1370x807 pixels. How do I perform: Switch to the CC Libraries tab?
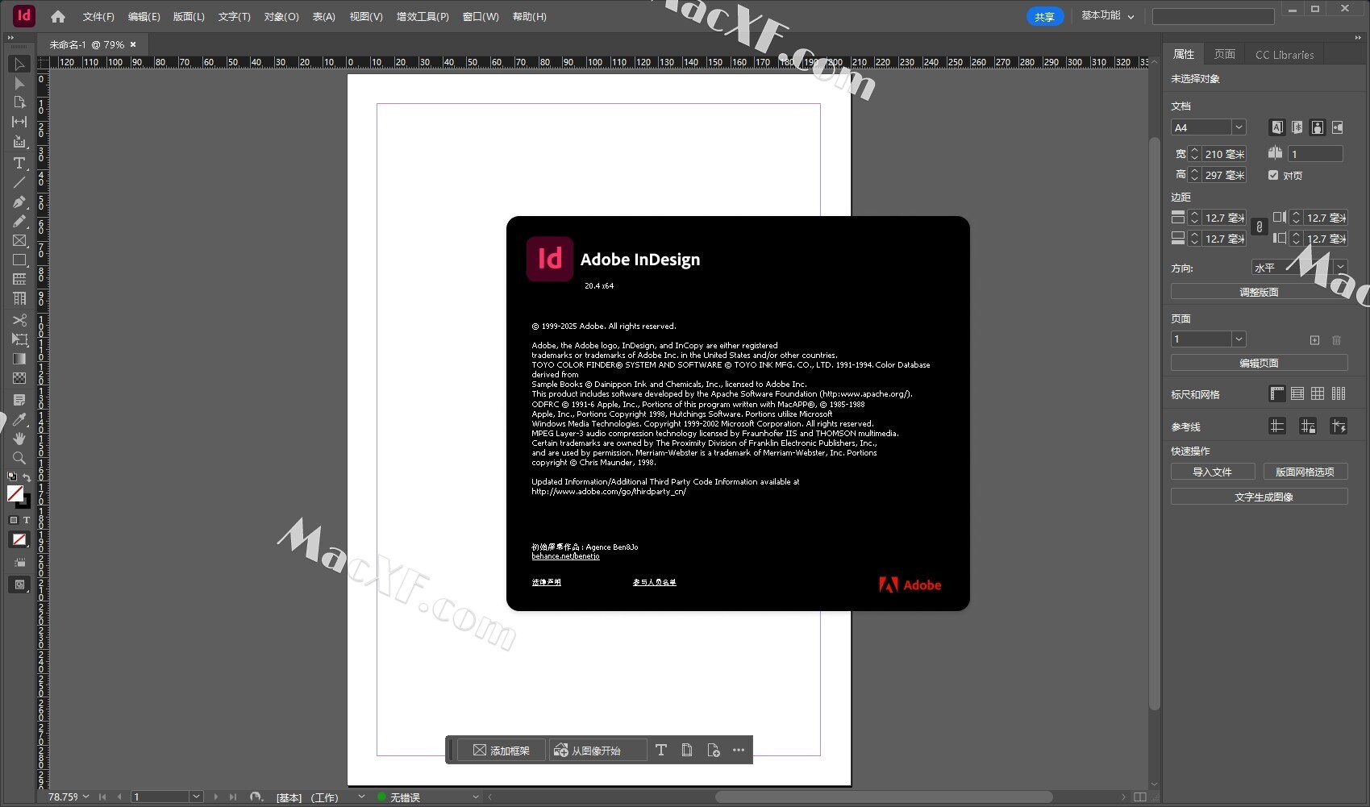pos(1285,55)
